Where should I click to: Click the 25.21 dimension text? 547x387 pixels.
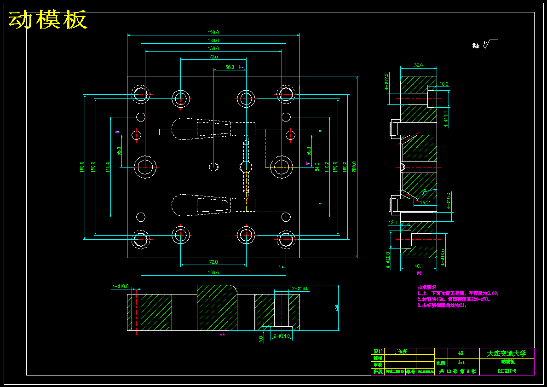point(425,202)
